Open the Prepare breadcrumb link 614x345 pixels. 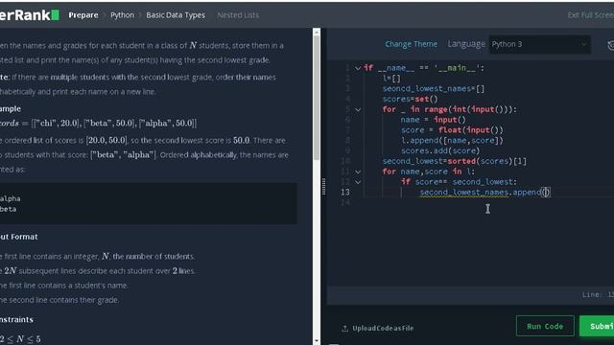point(83,15)
